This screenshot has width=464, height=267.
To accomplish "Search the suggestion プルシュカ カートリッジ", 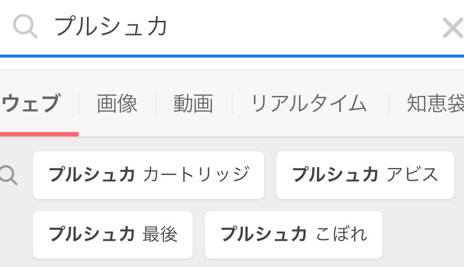I will point(148,175).
